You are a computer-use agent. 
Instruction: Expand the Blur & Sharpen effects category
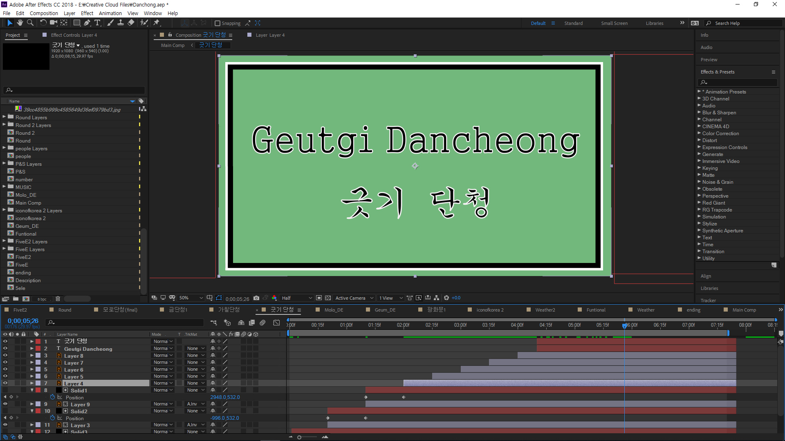tap(699, 112)
